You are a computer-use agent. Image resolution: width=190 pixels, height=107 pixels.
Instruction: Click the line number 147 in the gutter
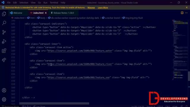click(x=13, y=44)
